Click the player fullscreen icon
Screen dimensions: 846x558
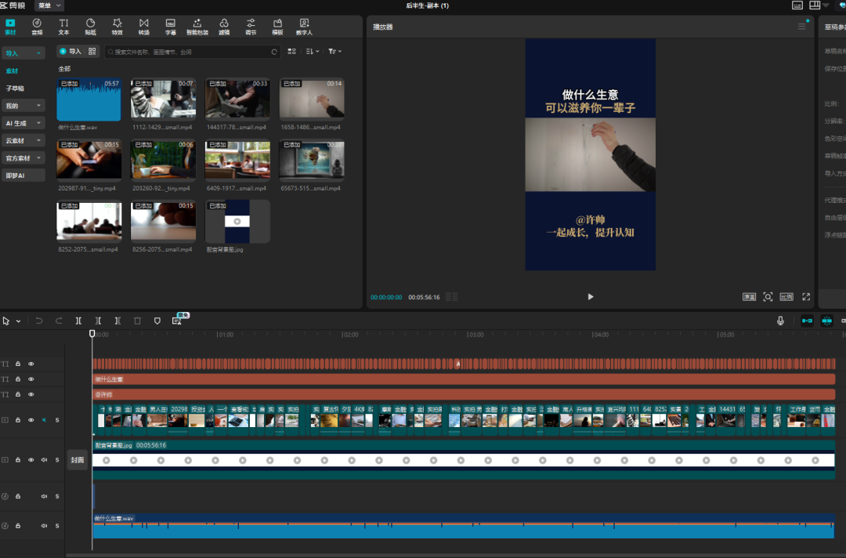(x=806, y=297)
